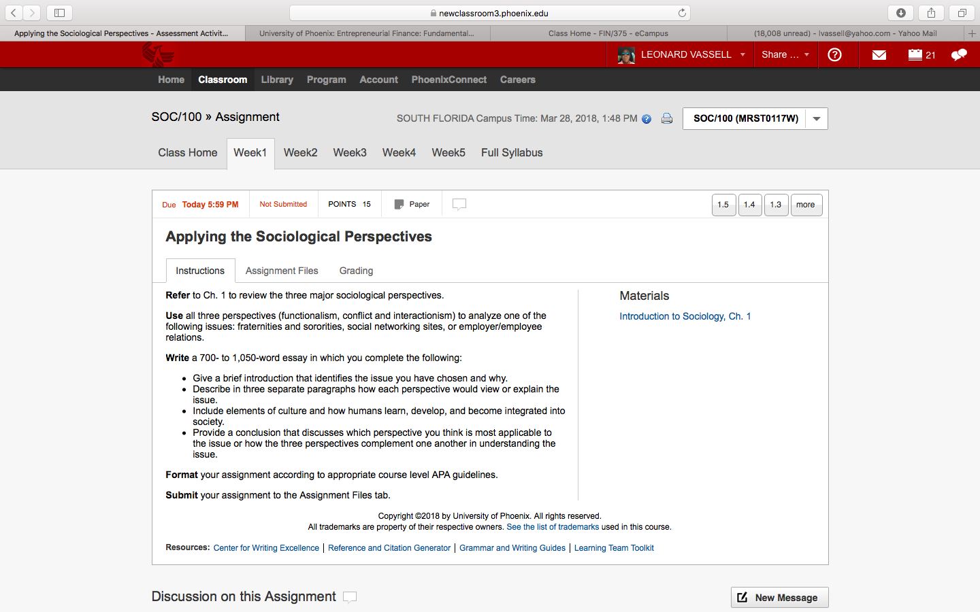This screenshot has height=612, width=980.
Task: Open Home in the navigation bar
Action: point(171,80)
